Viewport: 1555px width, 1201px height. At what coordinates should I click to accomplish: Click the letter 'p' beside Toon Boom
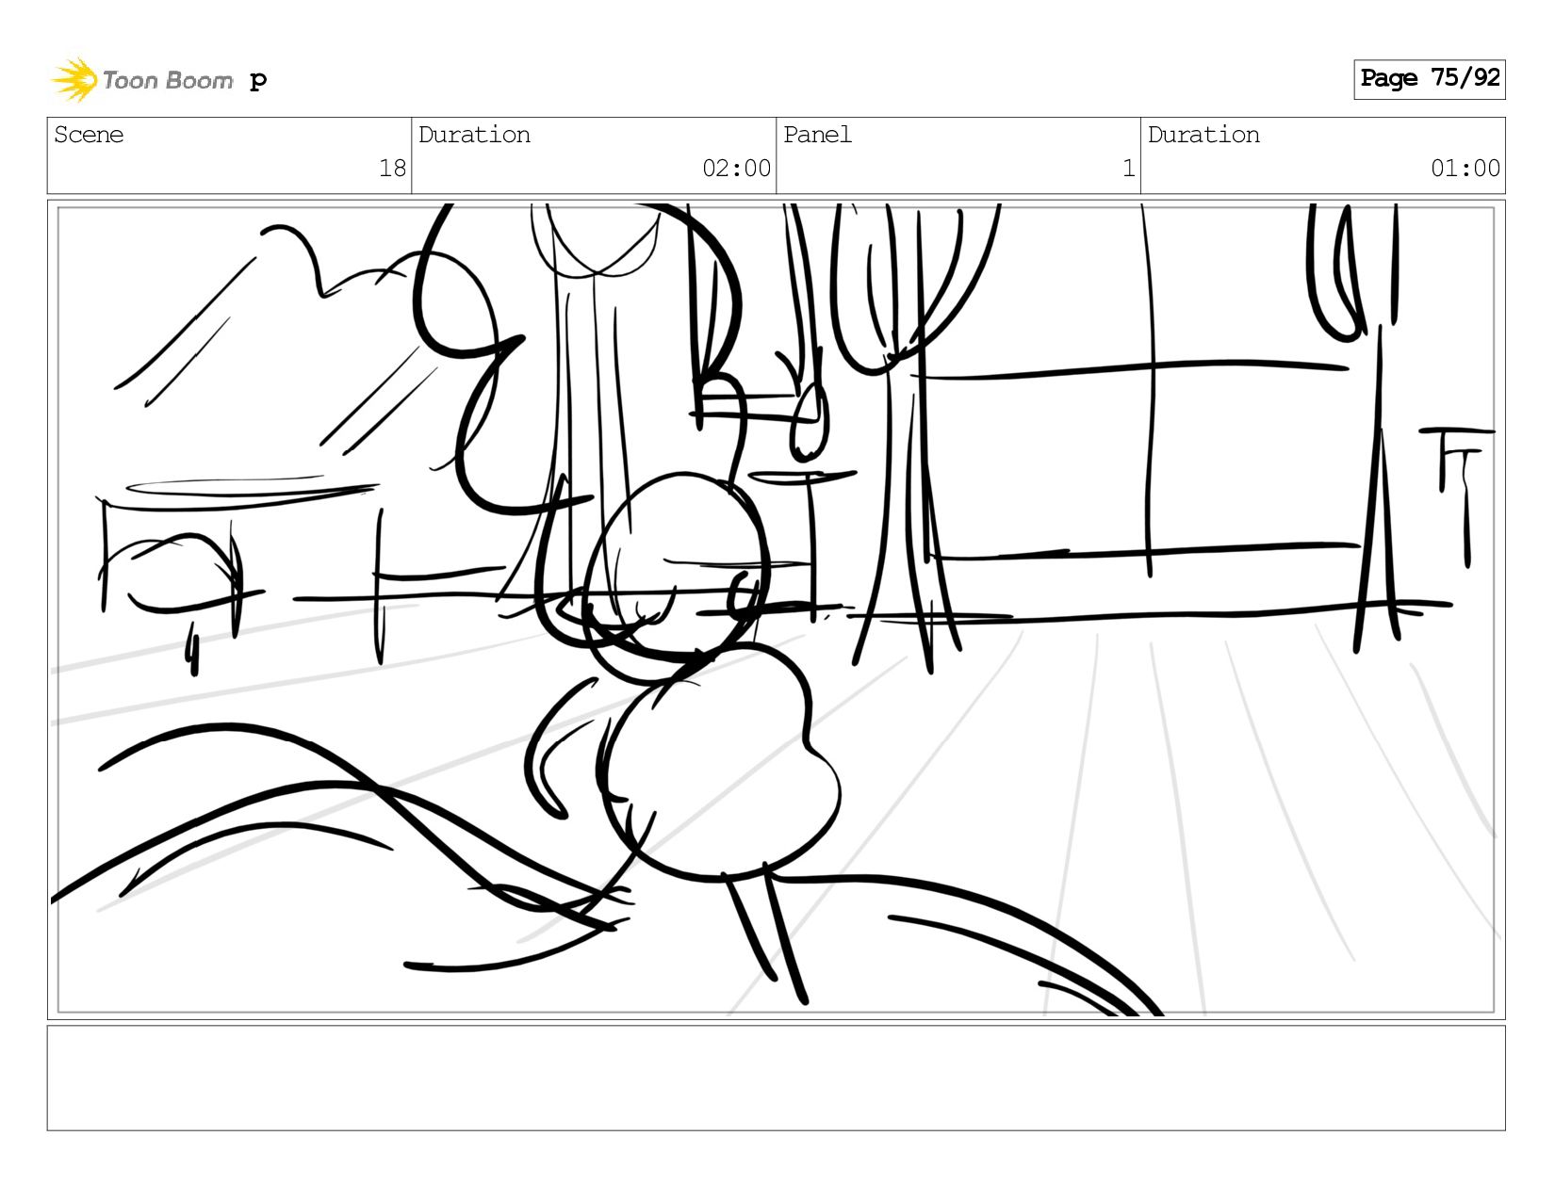point(258,81)
